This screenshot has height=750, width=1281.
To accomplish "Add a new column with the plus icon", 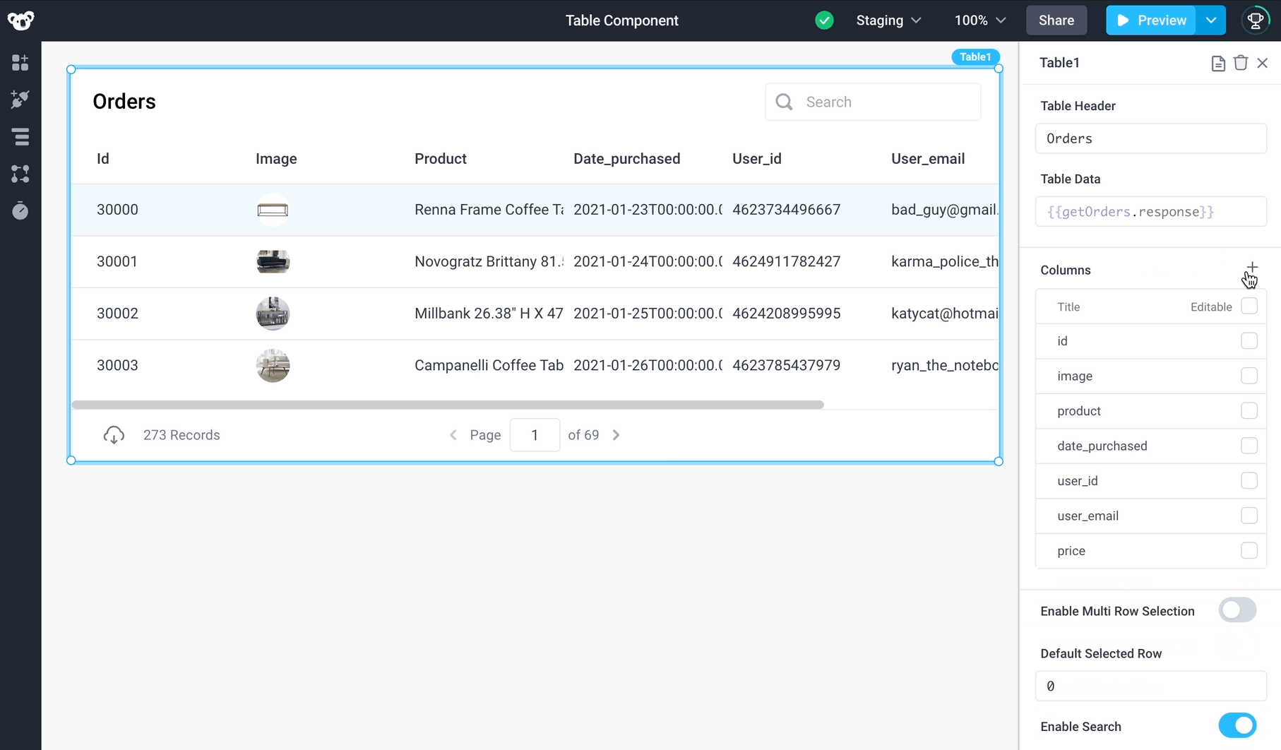I will [1253, 268].
